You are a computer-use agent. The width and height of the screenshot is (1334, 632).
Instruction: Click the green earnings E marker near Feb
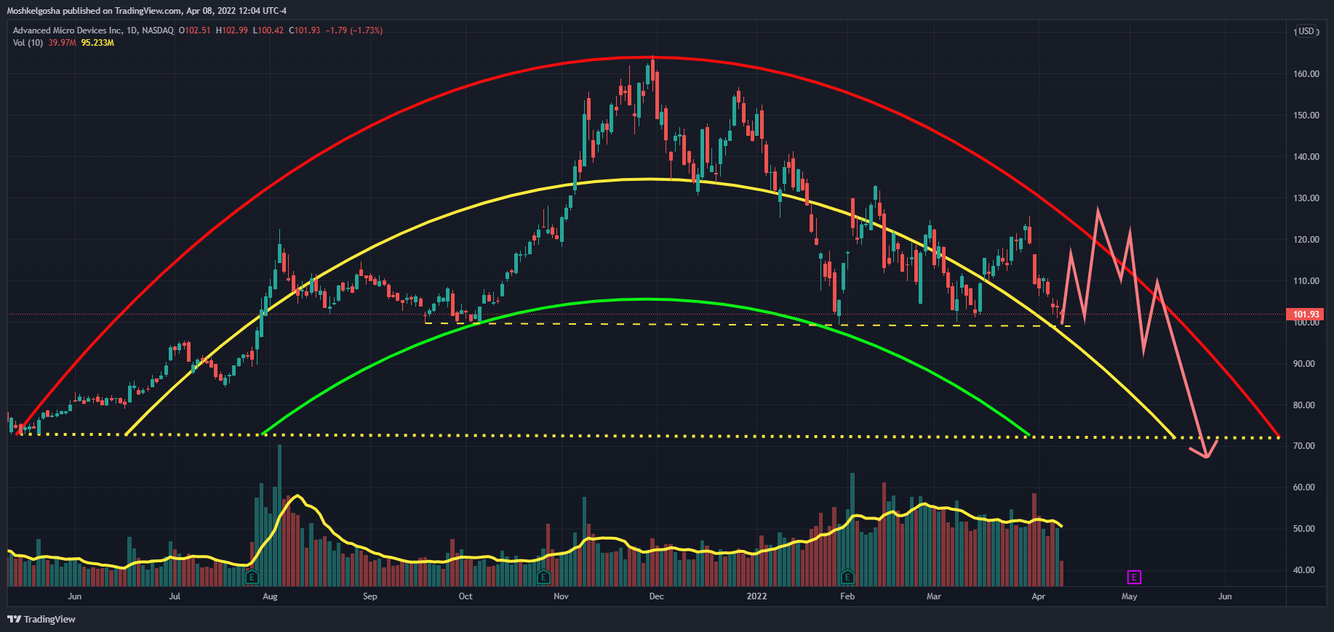click(x=847, y=578)
